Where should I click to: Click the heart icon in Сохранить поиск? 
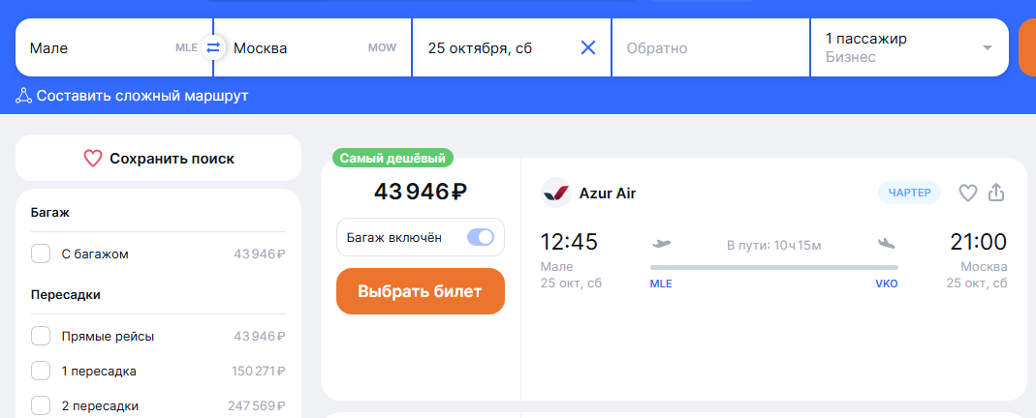pos(93,159)
